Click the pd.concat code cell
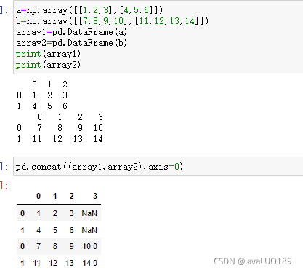The height and width of the screenshot is (273, 303). coord(158,167)
